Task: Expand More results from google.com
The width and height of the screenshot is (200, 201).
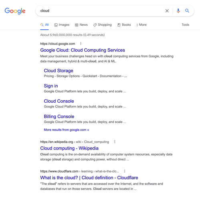Action: [67, 130]
